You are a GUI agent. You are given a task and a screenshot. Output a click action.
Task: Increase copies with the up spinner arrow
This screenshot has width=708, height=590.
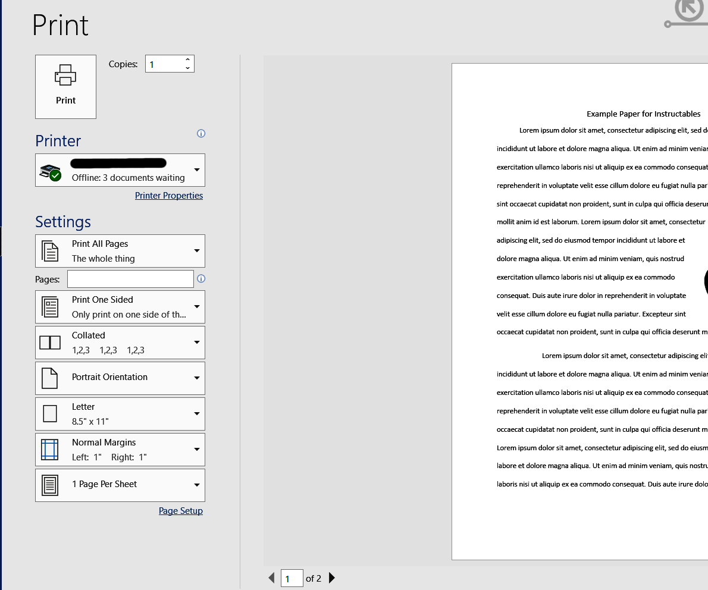[x=187, y=59]
